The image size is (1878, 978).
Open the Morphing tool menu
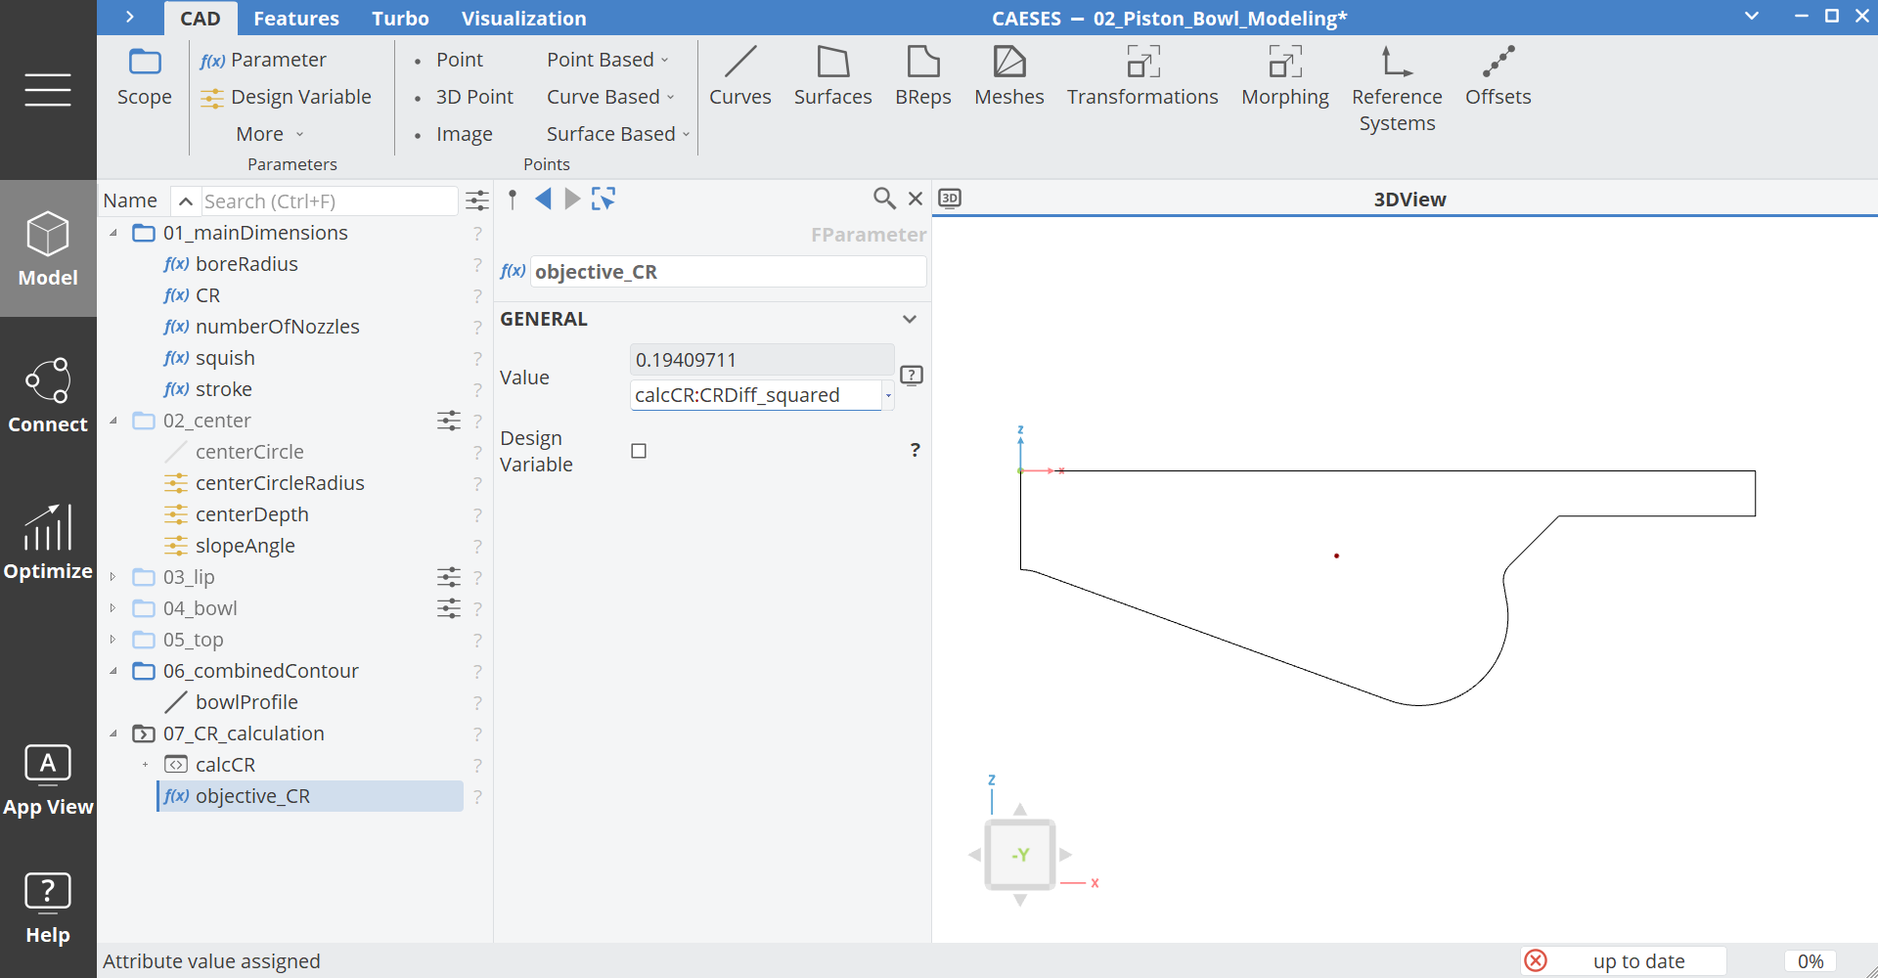pos(1285,75)
